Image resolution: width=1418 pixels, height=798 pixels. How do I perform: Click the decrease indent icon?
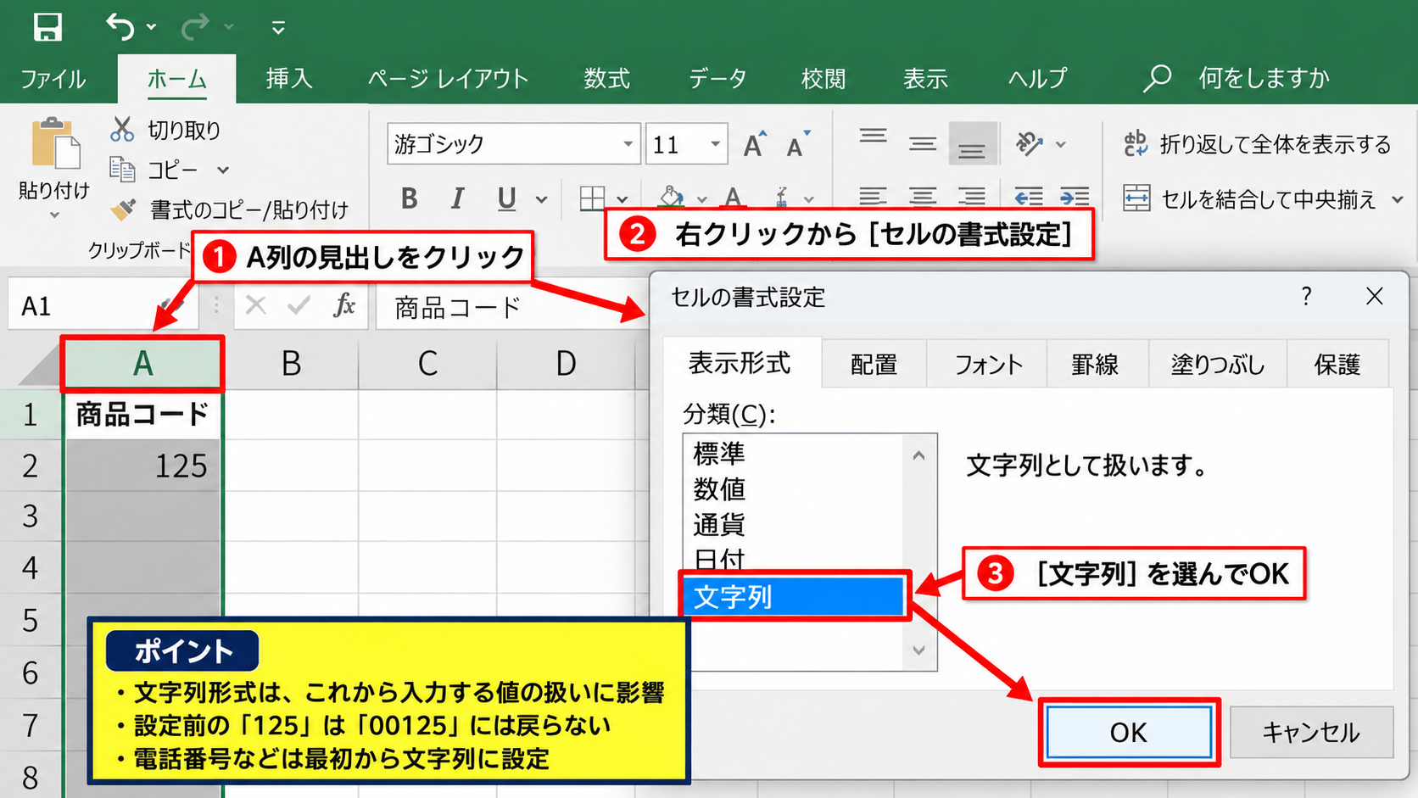point(1029,198)
